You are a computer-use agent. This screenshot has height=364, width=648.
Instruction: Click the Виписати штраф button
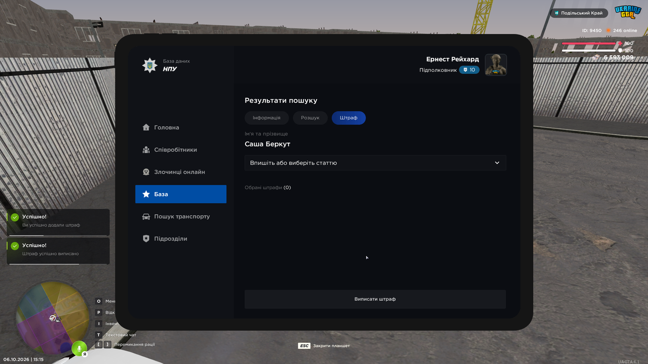pos(375,299)
